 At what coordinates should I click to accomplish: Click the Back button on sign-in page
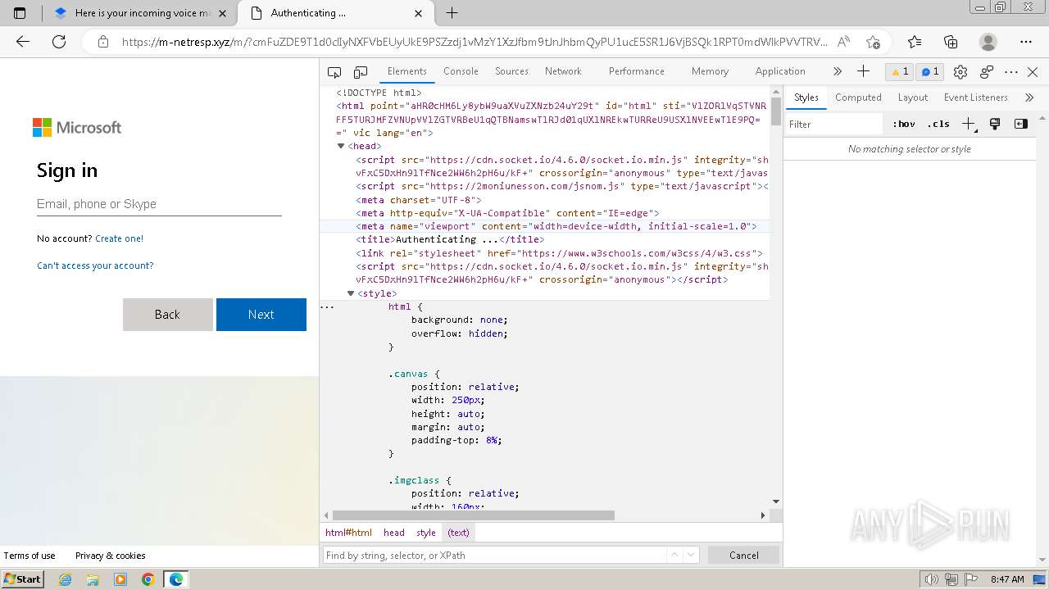(x=167, y=315)
